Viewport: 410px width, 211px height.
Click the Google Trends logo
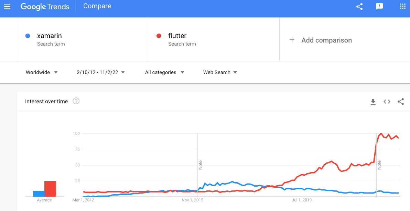coord(45,7)
